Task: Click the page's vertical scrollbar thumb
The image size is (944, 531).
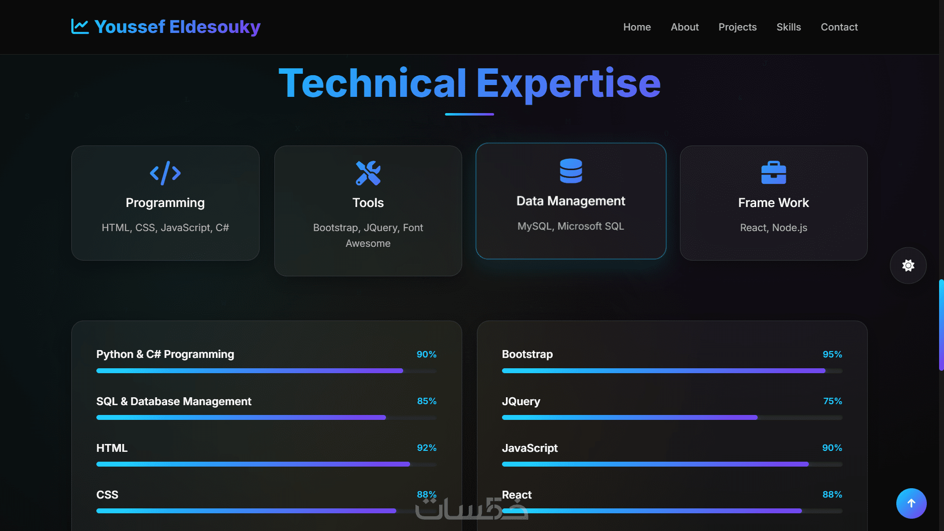Action: 941,324
